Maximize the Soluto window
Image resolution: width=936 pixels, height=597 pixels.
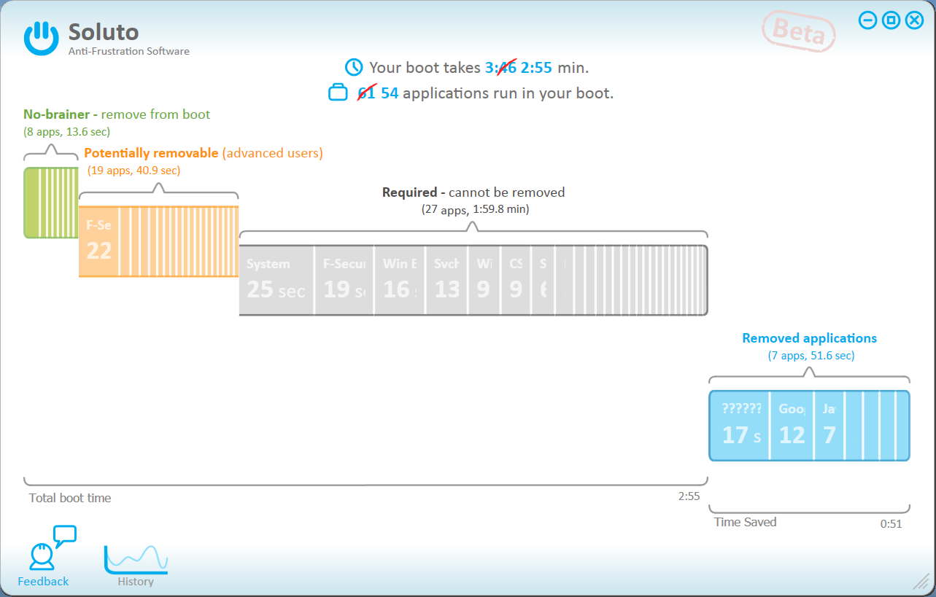(x=891, y=20)
